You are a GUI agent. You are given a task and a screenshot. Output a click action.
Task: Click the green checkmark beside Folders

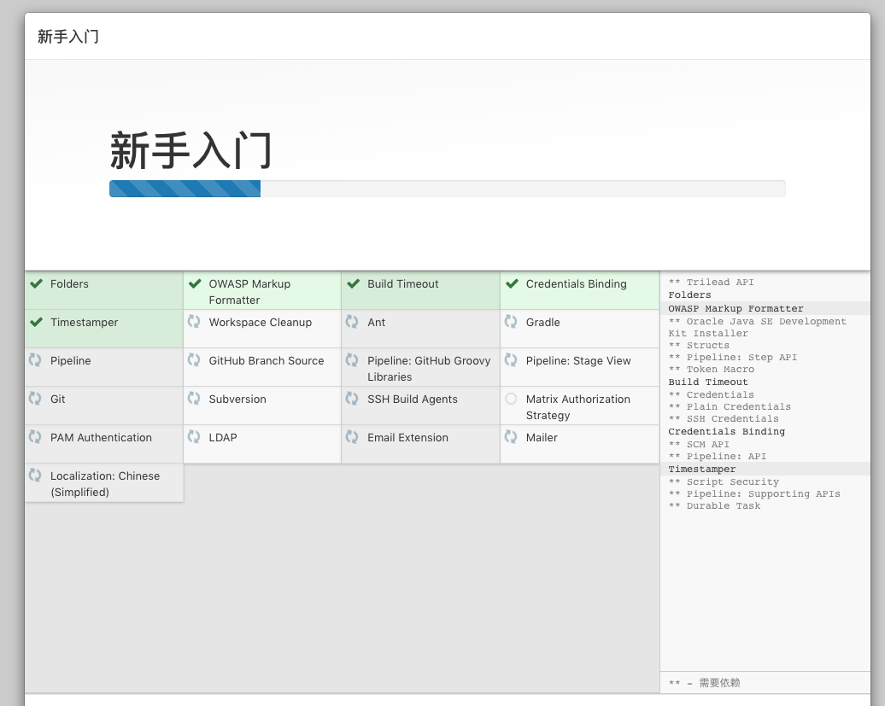coord(36,284)
